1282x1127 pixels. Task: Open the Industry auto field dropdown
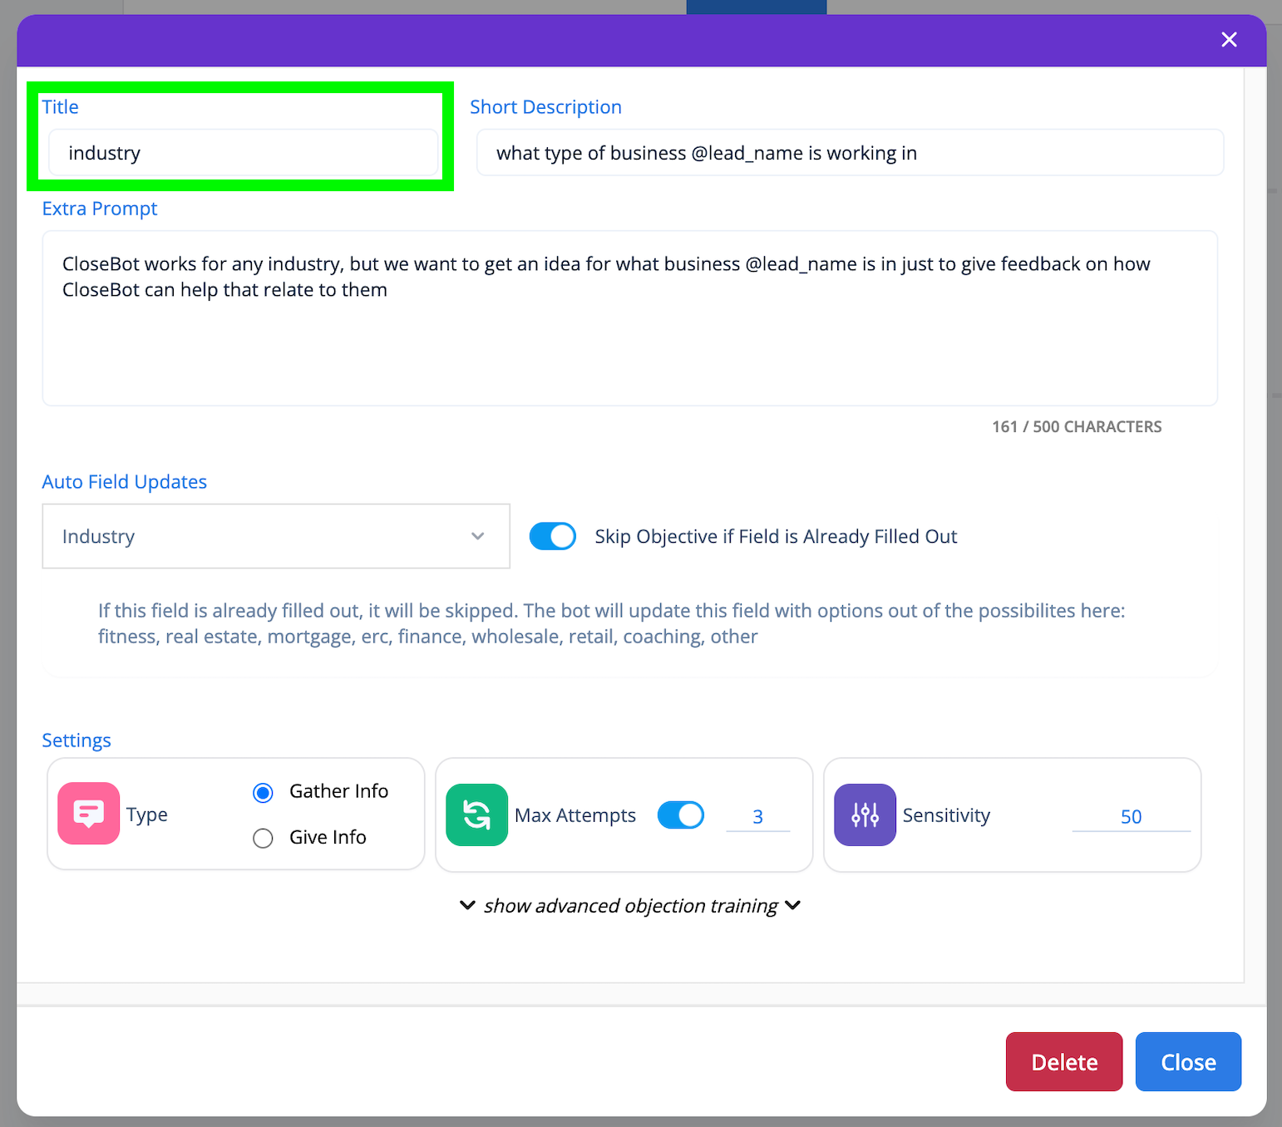pos(276,536)
